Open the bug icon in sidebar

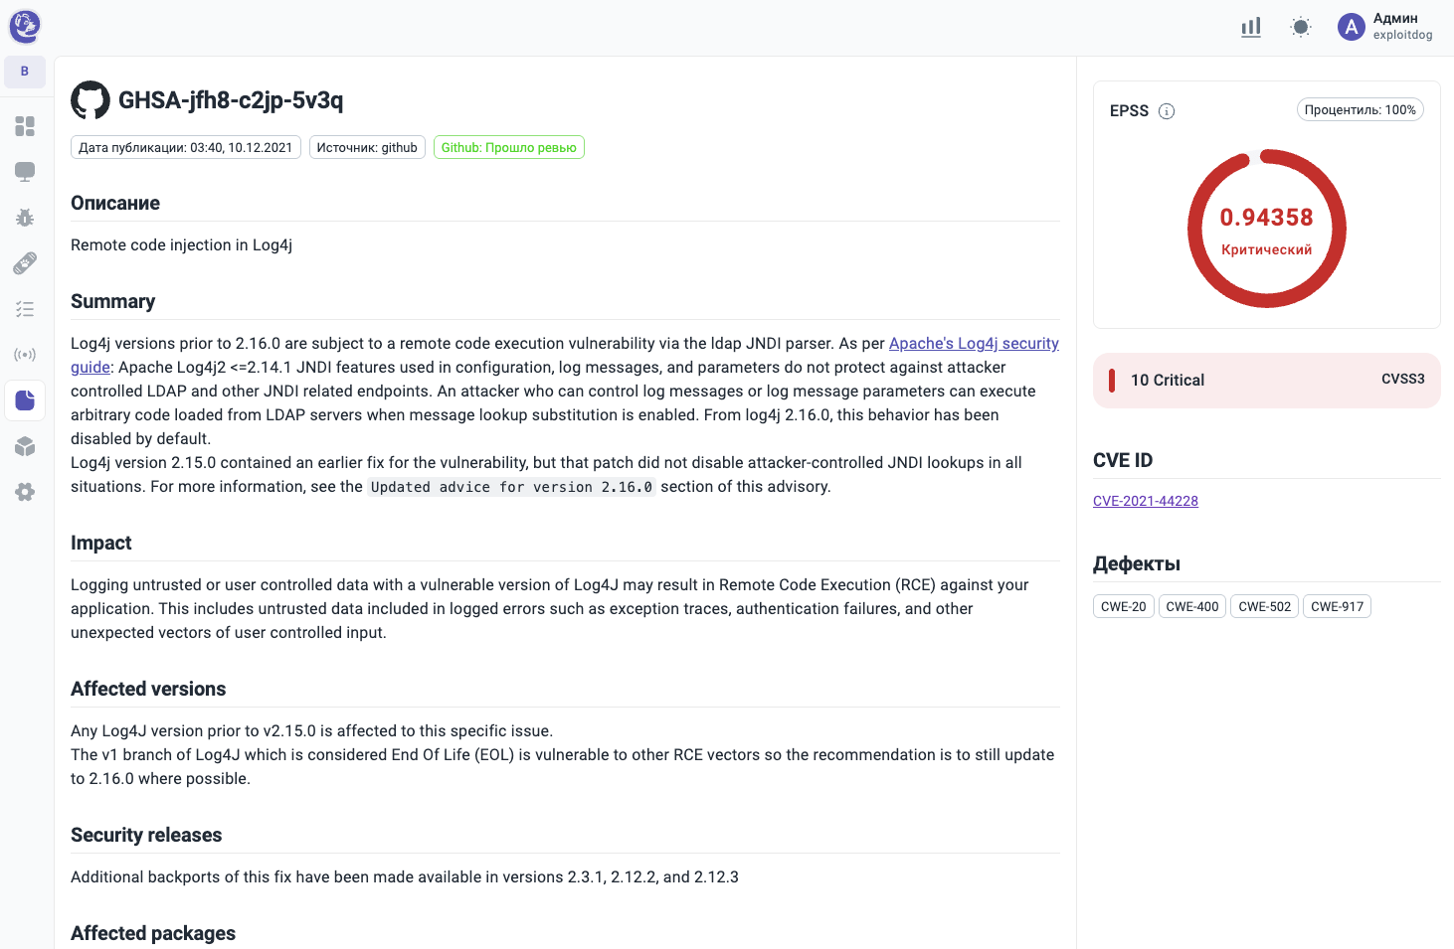click(x=25, y=218)
